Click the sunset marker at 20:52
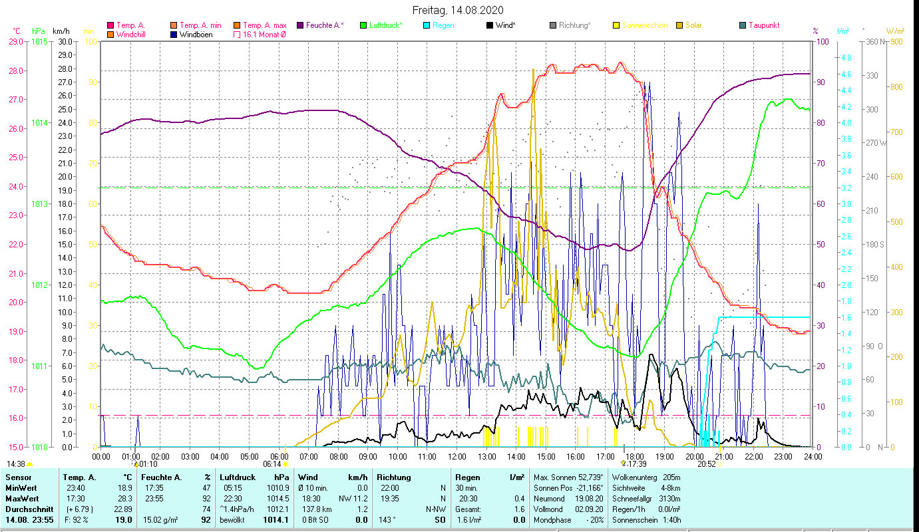The height and width of the screenshot is (532, 919). click(720, 464)
